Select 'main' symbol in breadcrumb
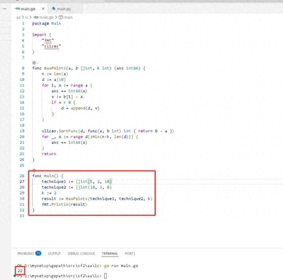This screenshot has width=283, height=280. 68,17
